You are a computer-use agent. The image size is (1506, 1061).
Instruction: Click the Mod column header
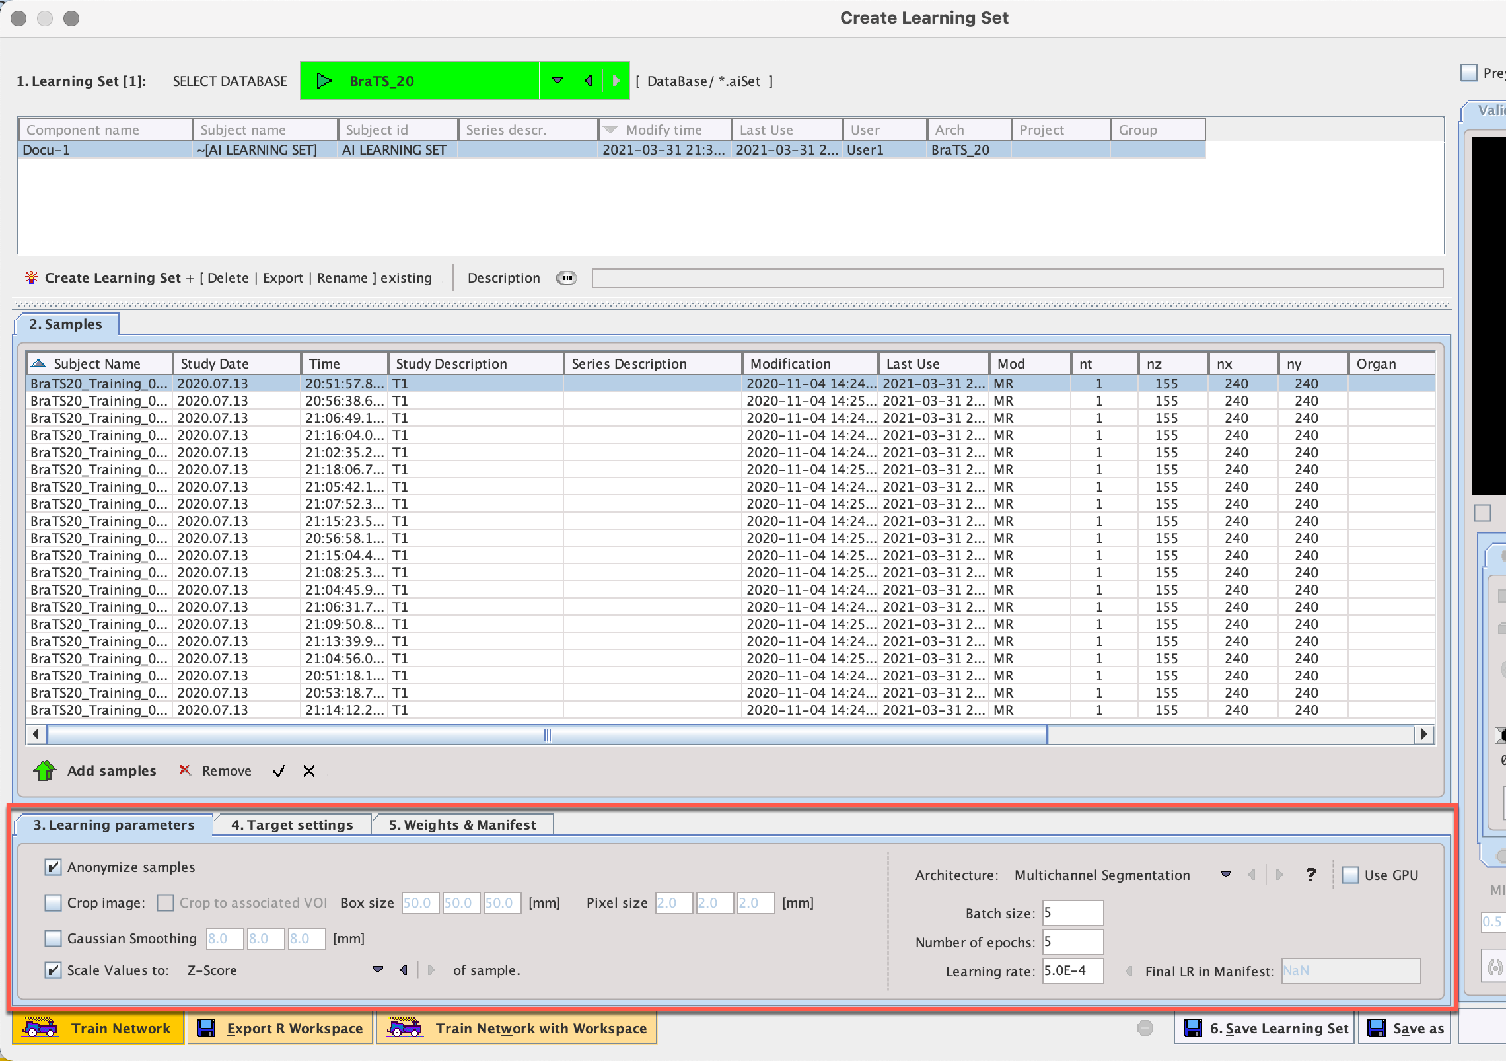[x=1030, y=363]
